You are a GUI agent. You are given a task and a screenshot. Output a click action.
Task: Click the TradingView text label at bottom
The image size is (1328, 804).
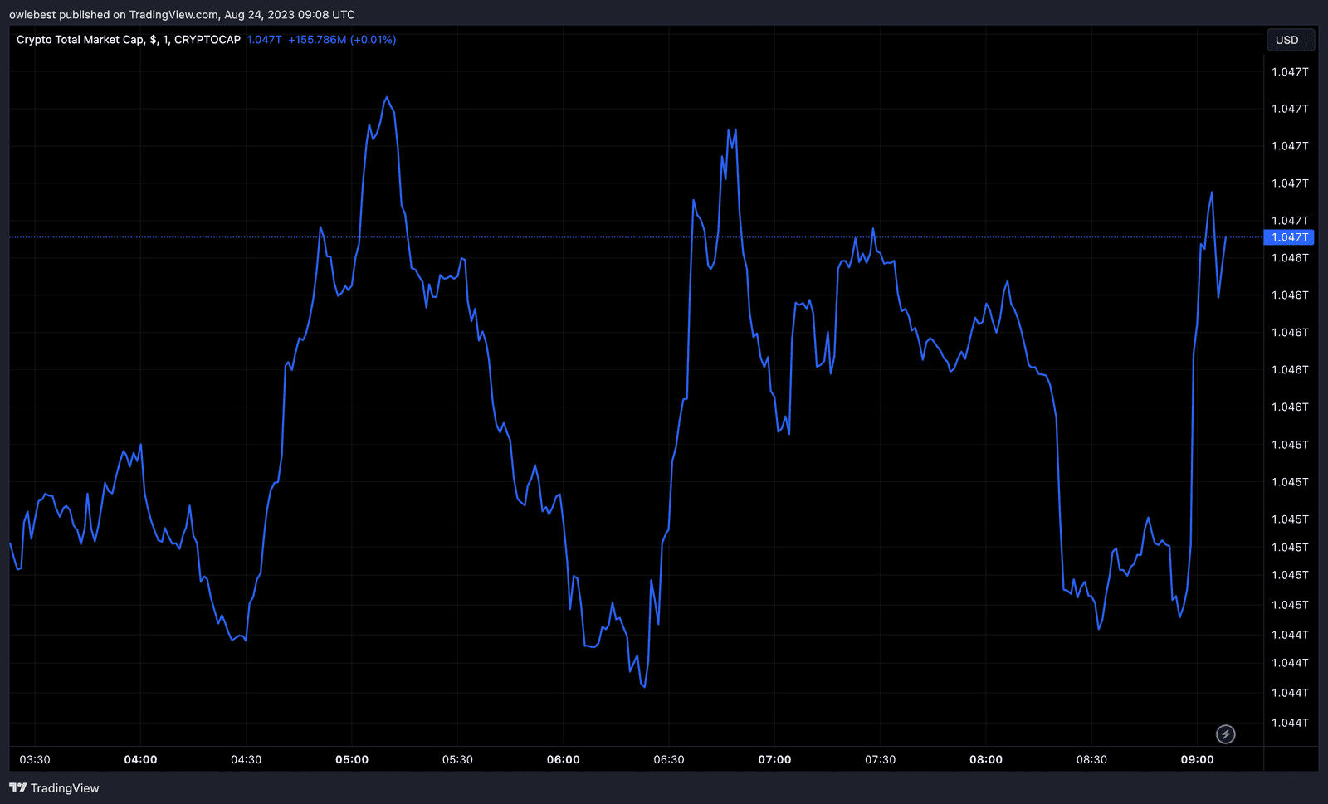pyautogui.click(x=64, y=787)
